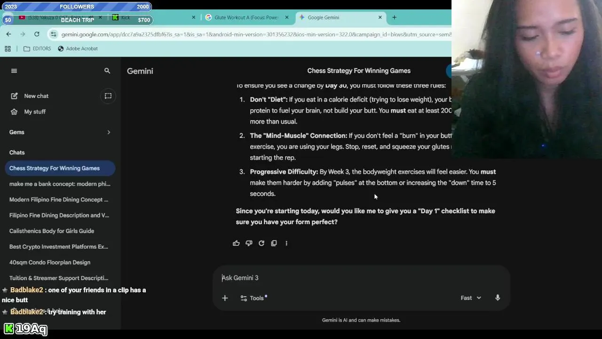Click Gemini is AI and can make mistakes
The height and width of the screenshot is (339, 602).
click(361, 320)
